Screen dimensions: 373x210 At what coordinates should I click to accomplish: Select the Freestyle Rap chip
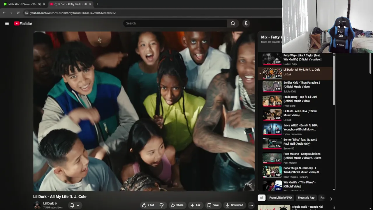[x=306, y=198]
